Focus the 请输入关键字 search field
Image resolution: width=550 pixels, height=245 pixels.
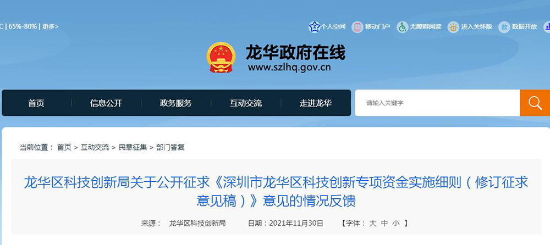437,103
